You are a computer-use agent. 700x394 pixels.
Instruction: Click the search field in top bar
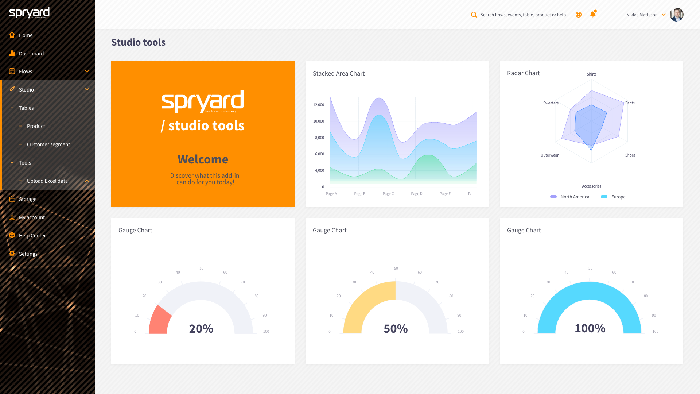[523, 15]
